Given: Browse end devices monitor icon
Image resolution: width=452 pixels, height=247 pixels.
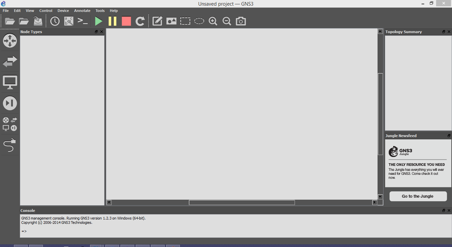Looking at the screenshot, I should (10, 82).
